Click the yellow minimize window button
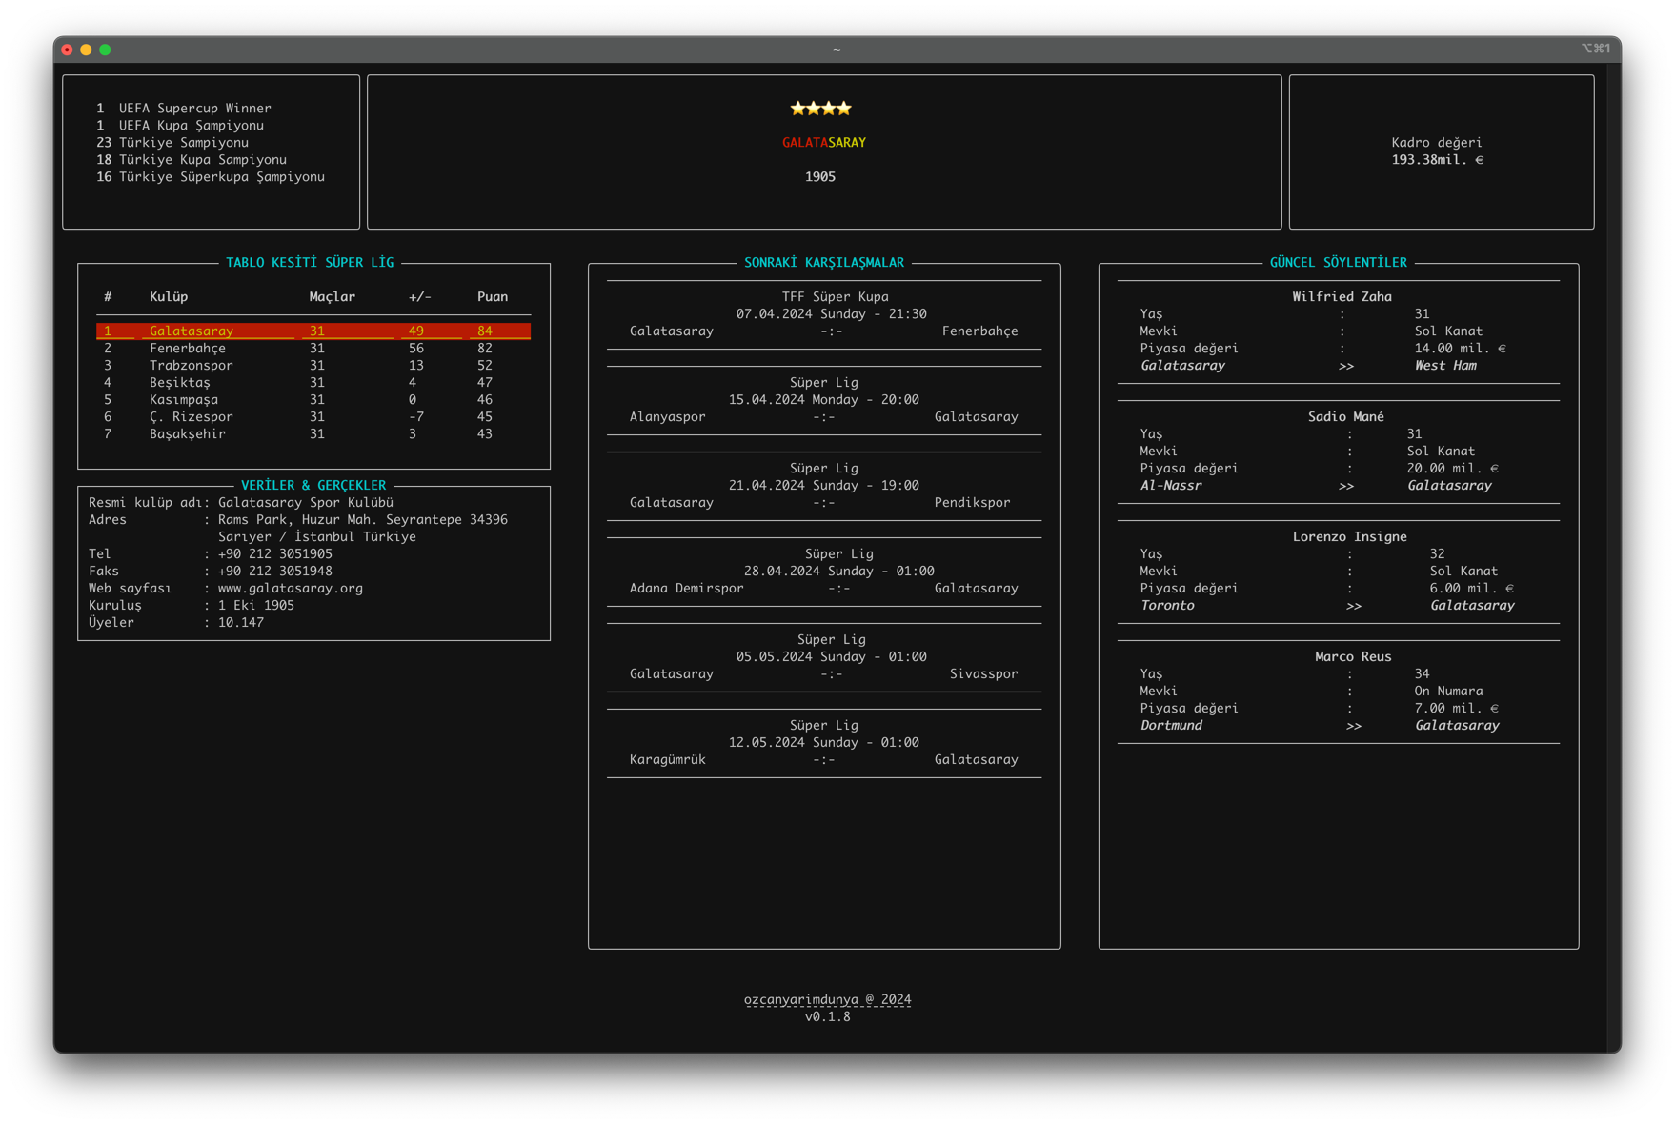Viewport: 1675px width, 1124px height. (86, 50)
